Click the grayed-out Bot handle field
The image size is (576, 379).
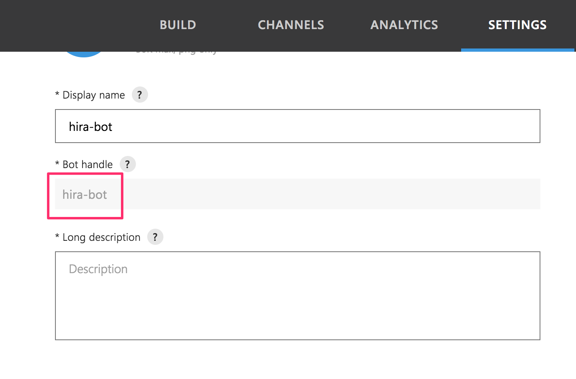(x=283, y=194)
